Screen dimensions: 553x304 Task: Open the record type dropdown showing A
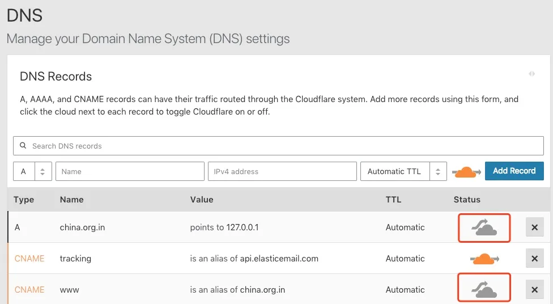(32, 171)
